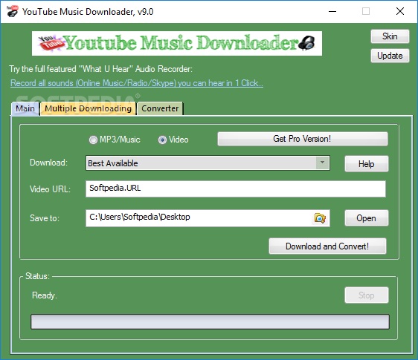
Task: Click the YouTube Music Downloader title bar app icon
Action: pos(13,11)
